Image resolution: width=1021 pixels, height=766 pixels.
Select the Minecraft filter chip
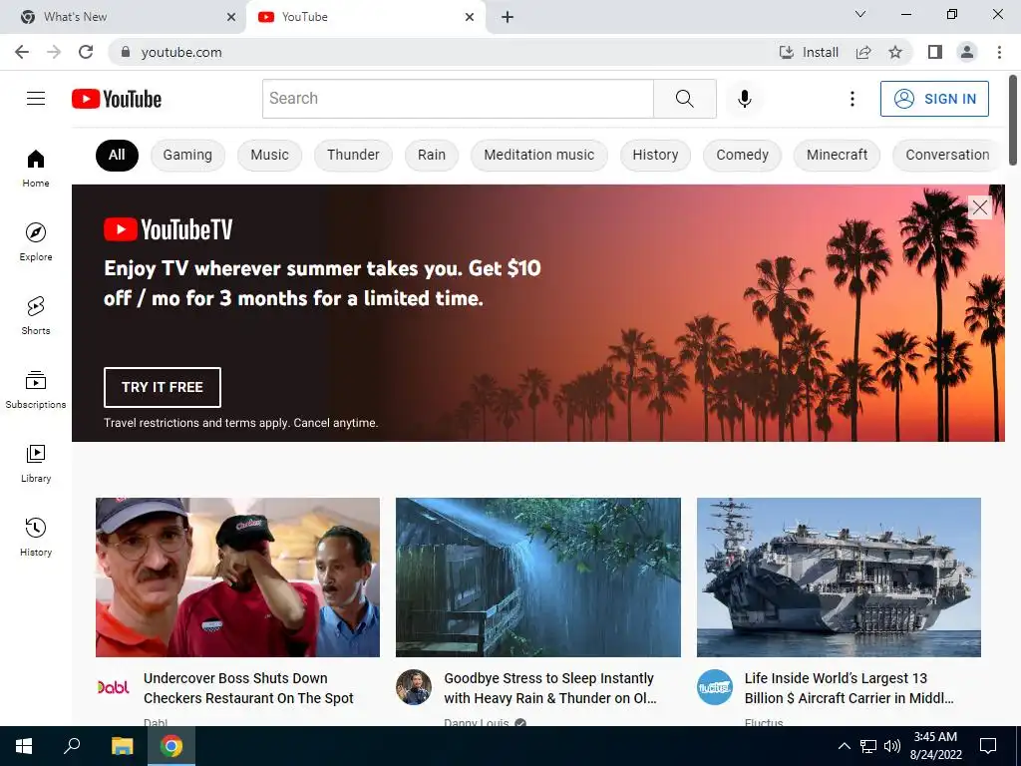[x=837, y=155]
